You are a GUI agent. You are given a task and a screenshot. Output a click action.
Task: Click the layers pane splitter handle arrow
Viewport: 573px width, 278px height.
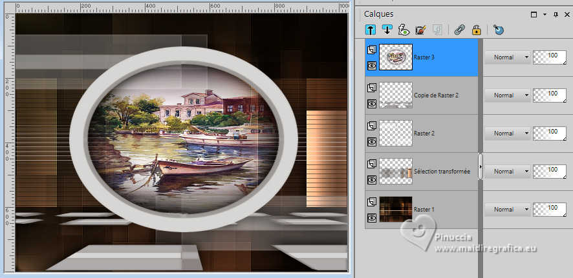[x=481, y=166]
